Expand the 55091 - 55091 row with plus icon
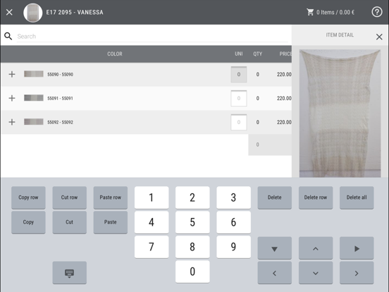This screenshot has height=292, width=389. coord(12,98)
